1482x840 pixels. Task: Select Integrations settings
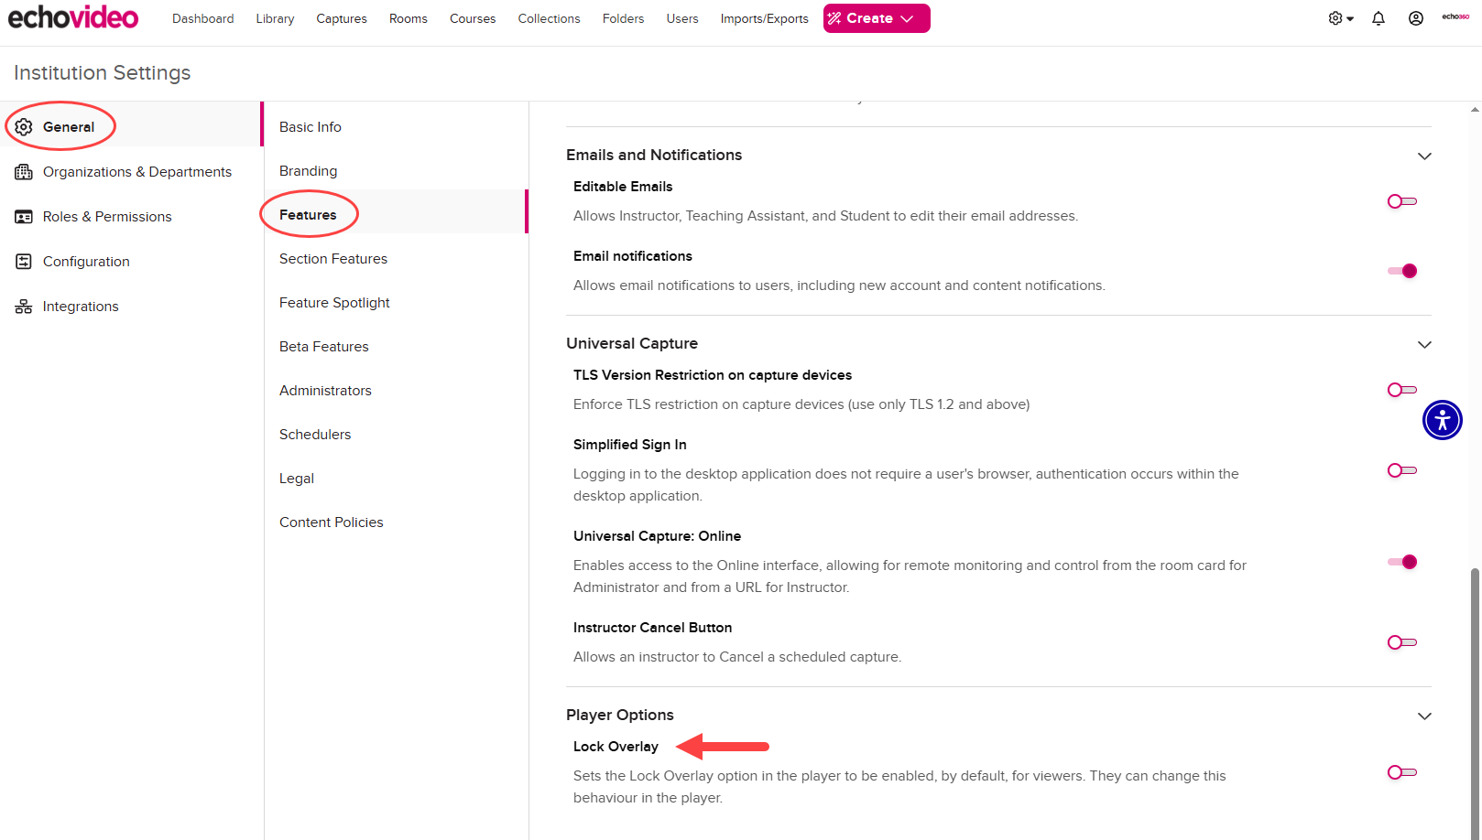(132, 307)
